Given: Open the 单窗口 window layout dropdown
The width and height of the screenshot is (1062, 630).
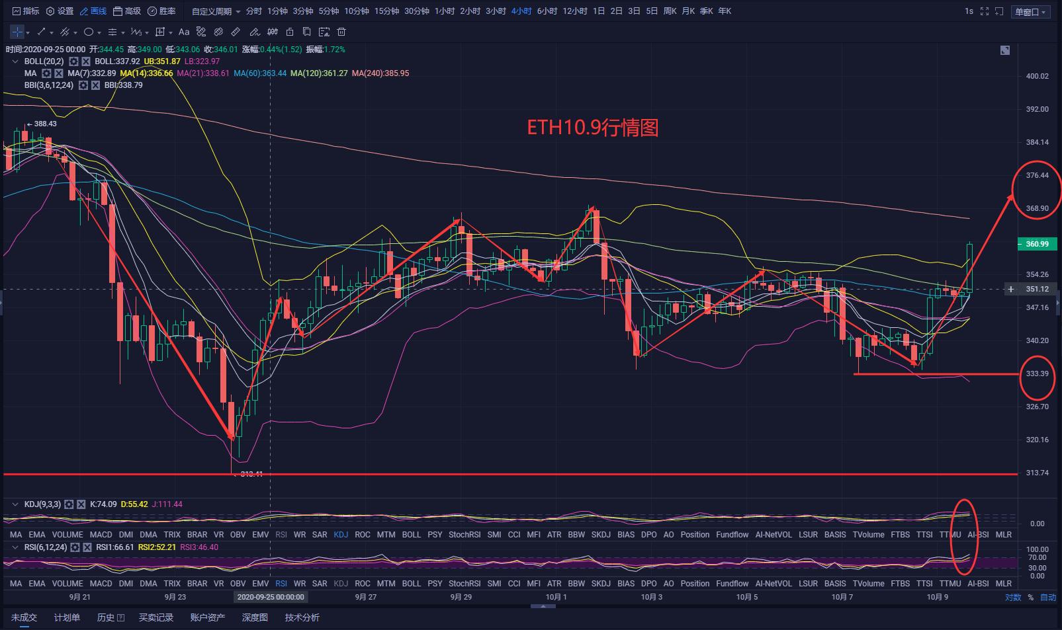Looking at the screenshot, I should tap(1031, 12).
